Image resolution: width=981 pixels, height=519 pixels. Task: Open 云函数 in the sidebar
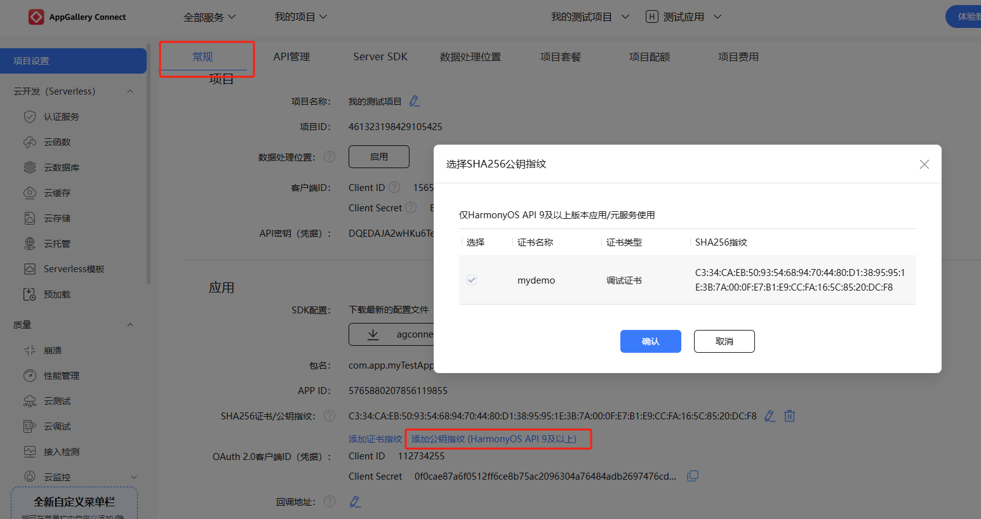coord(57,142)
